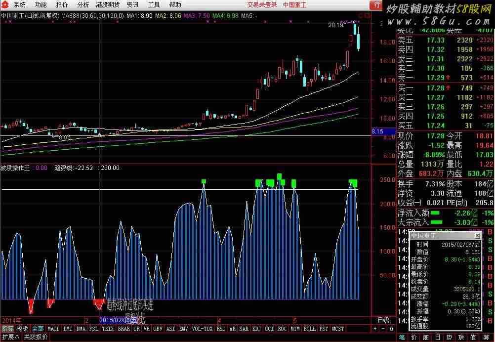
Task: Switch to the VOL-TDX indicator
Action: pyautogui.click(x=203, y=329)
